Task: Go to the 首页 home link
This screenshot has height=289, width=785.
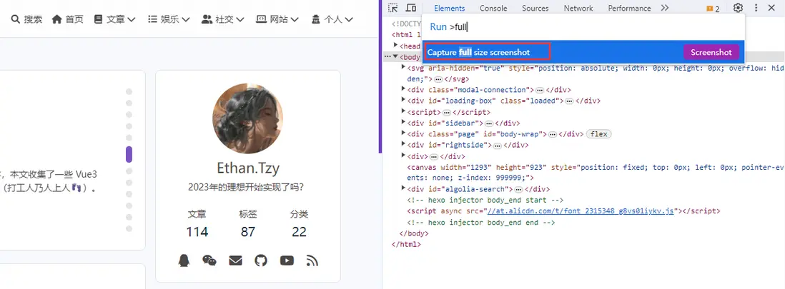Action: point(67,19)
